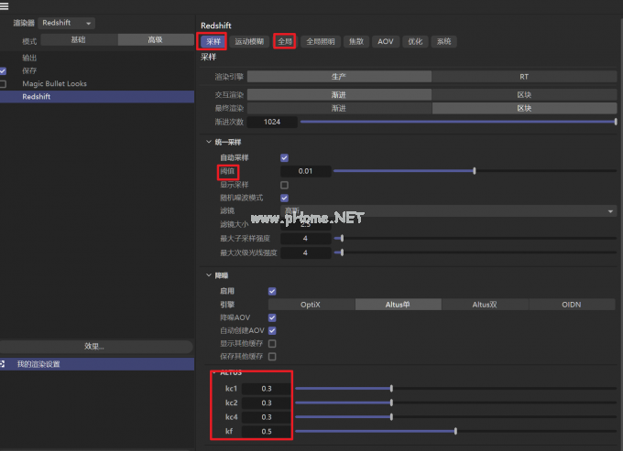
Task: Click the icon beside 我的渲染设置
Action: tap(4, 364)
